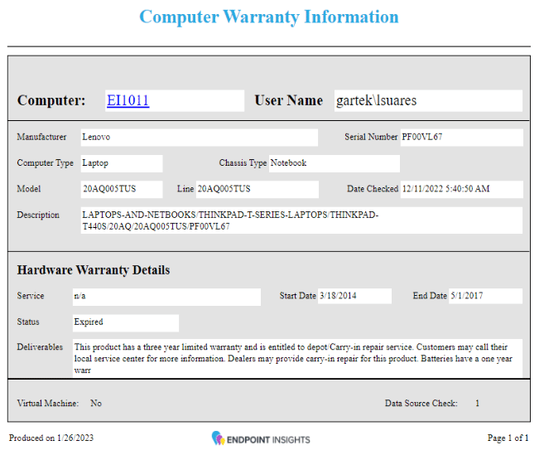
Task: Click the Date Checked value 12/11/2022
Action: coord(461,189)
